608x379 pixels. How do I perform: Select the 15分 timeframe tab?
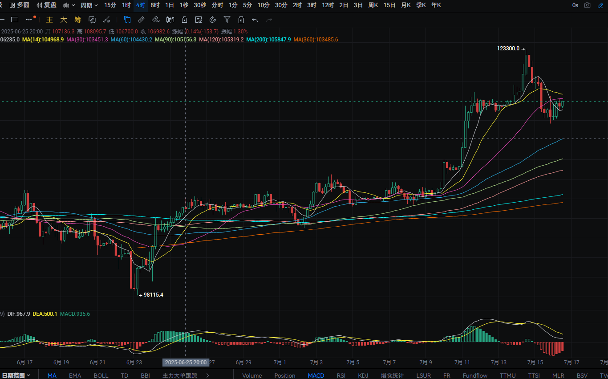click(x=110, y=5)
